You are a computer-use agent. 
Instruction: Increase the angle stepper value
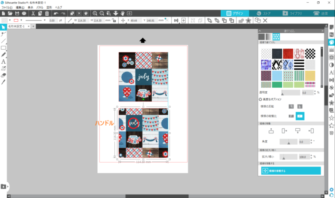click(311, 140)
